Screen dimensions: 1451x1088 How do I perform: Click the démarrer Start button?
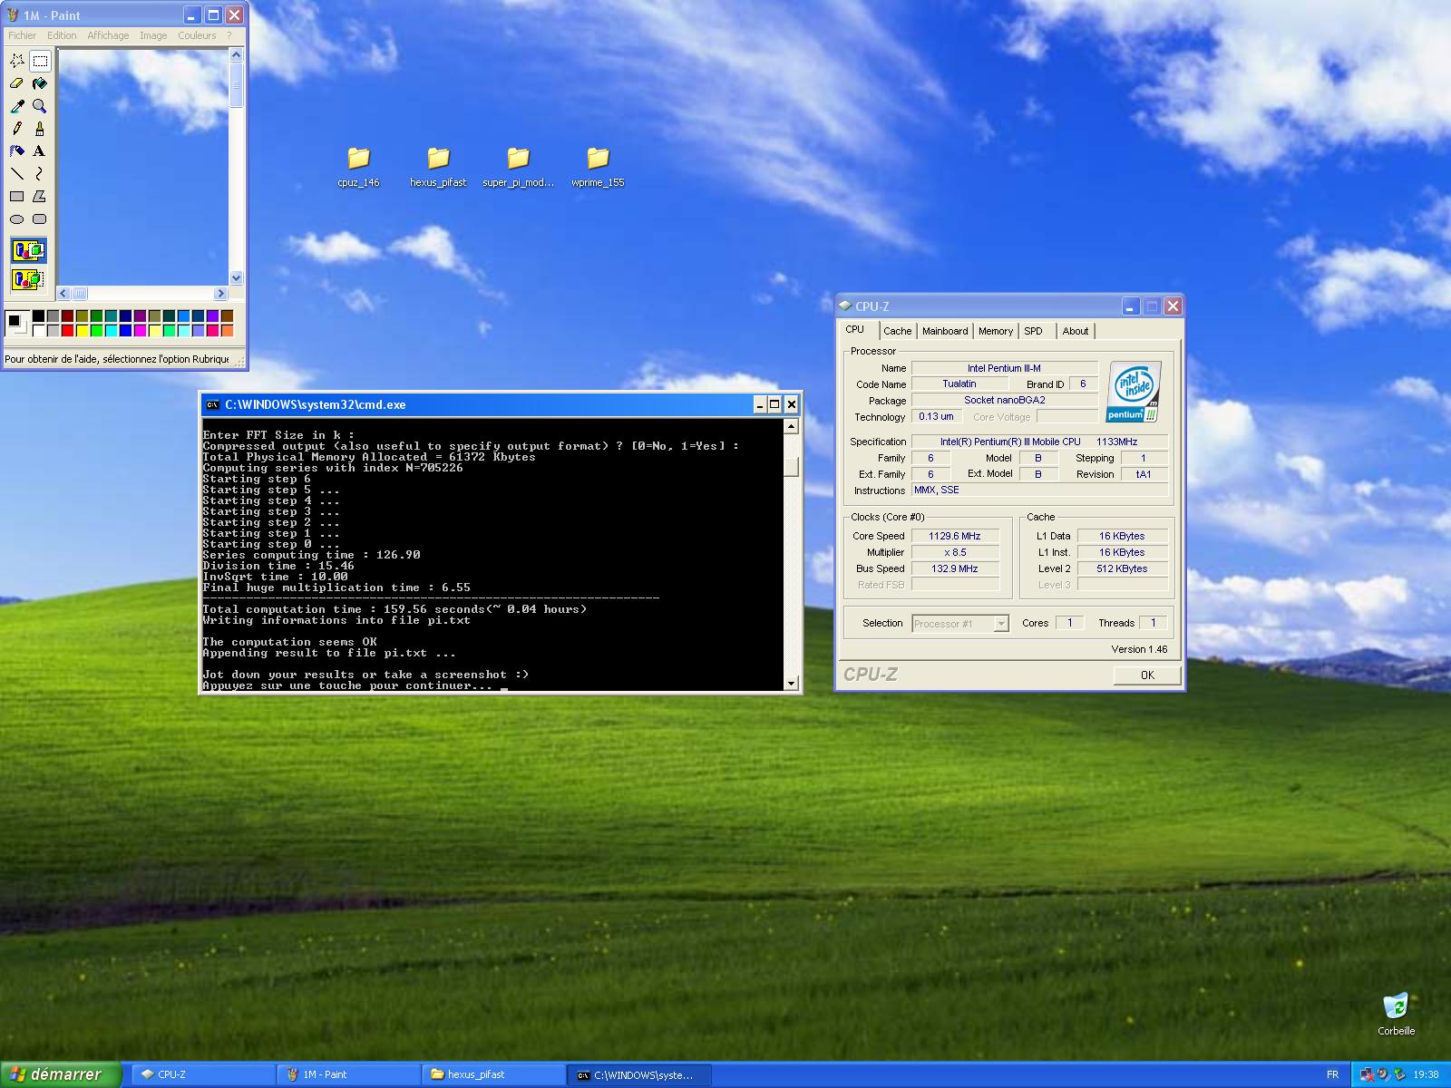(60, 1074)
